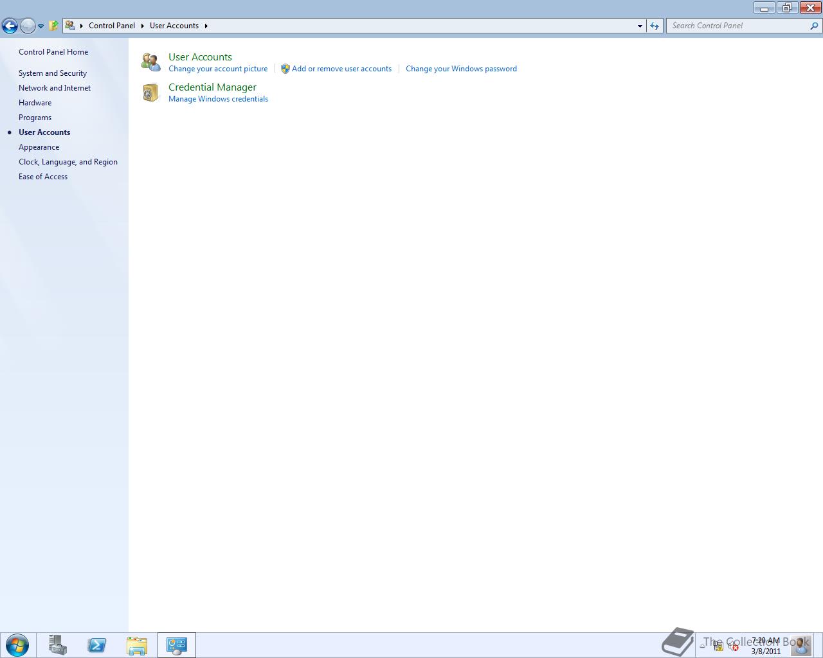Viewport: 823px width, 658px height.
Task: Open Ease of Access category
Action: pyautogui.click(x=43, y=177)
